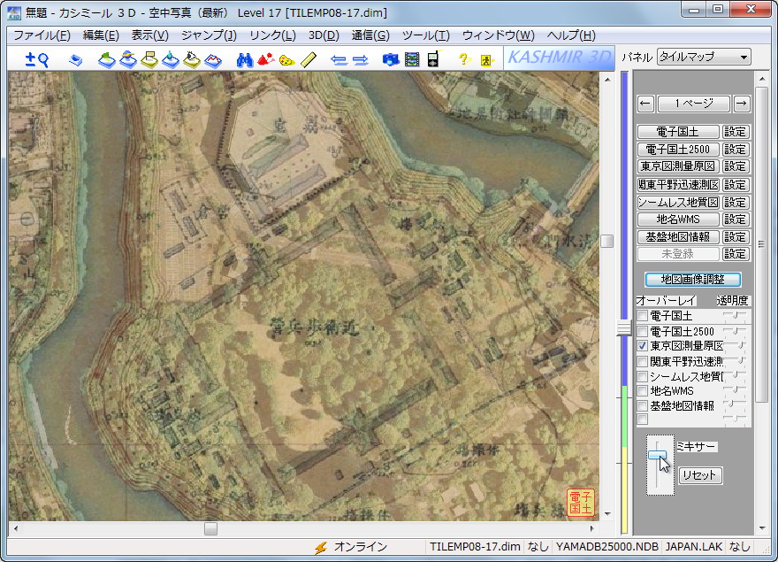This screenshot has height=562, width=778.
Task: Open the ツール(T) menu
Action: [x=425, y=35]
